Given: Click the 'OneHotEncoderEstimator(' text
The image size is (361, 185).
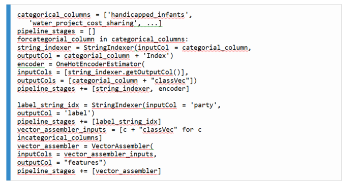Looking at the screenshot, I should (x=100, y=64).
